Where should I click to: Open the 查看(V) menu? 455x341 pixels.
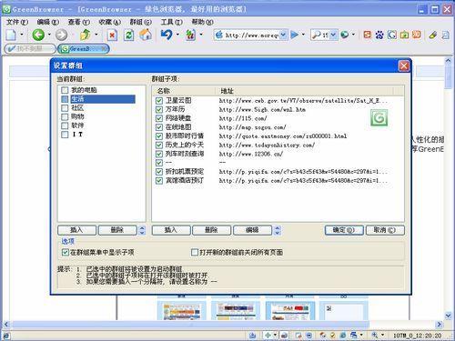click(x=79, y=22)
